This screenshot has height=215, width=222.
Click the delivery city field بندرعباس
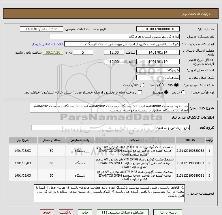pos(158,78)
